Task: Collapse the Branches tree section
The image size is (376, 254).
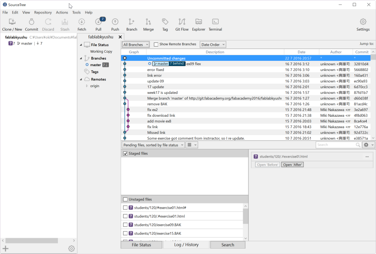Action: click(x=81, y=58)
